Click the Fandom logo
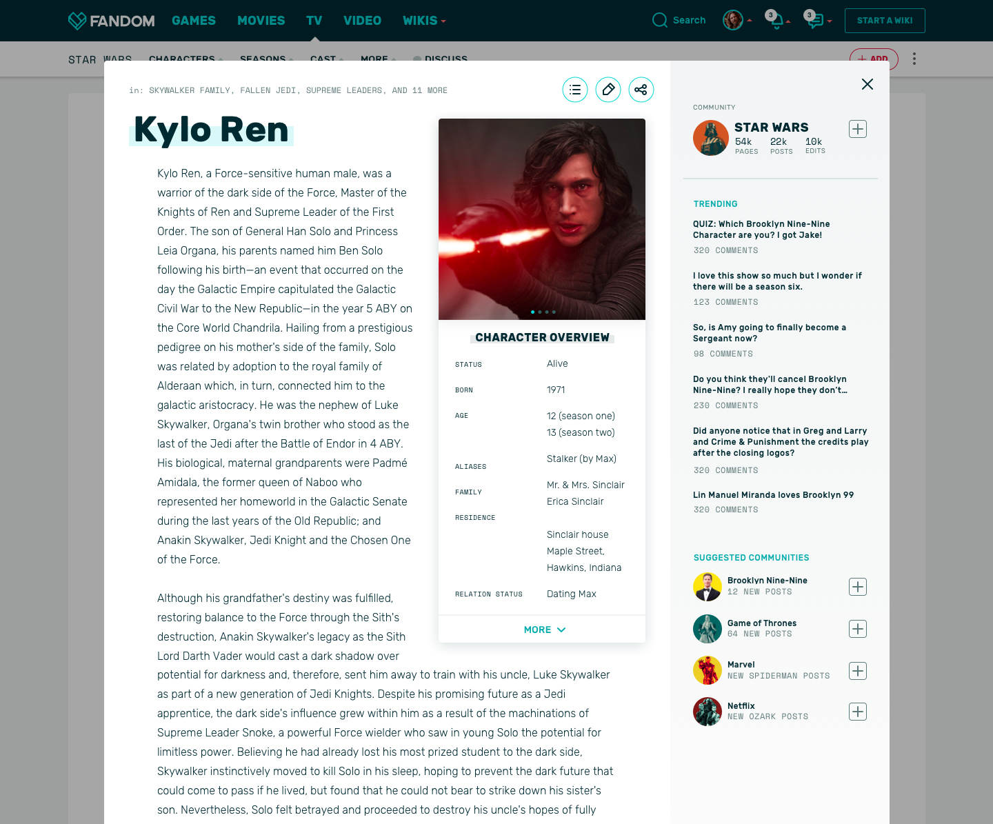Screen dimensions: 993x824 click(x=110, y=20)
